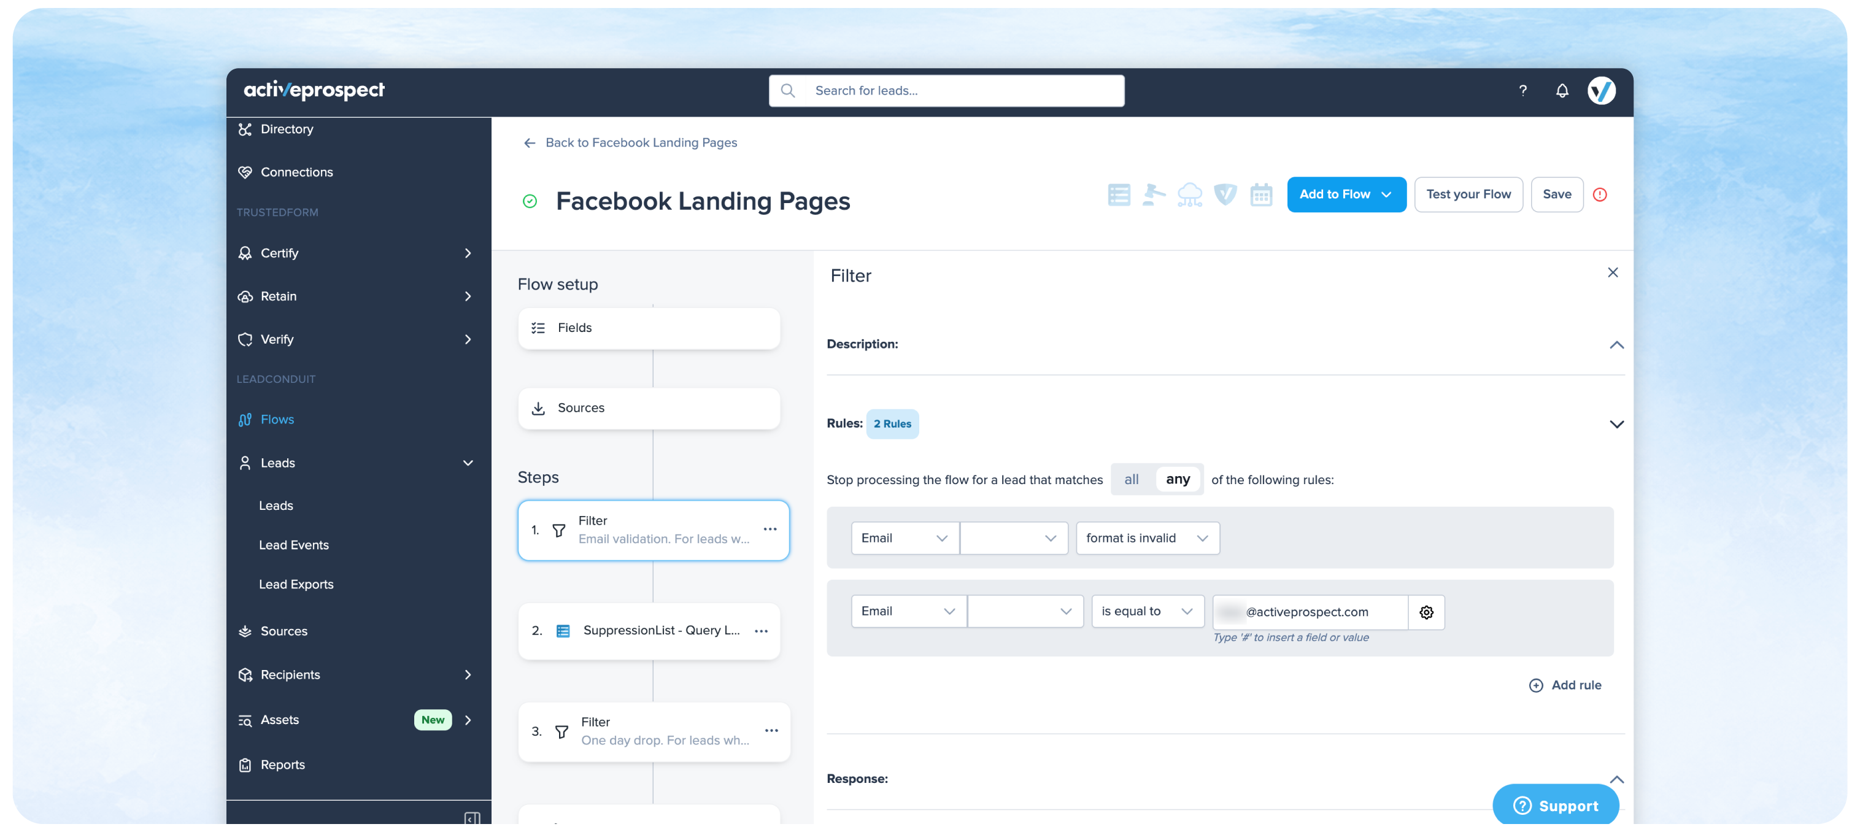Go back to Facebook Landing Pages link
1860x832 pixels.
point(641,143)
